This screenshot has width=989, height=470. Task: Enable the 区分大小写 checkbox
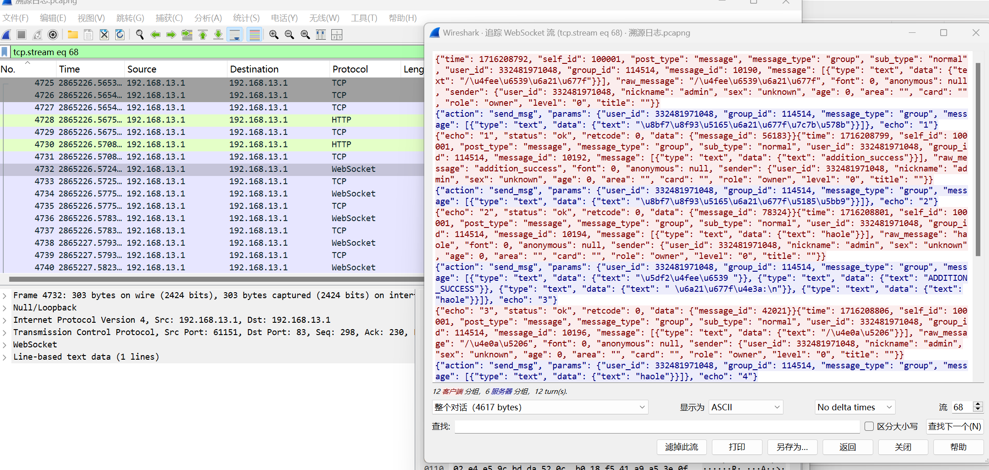point(869,426)
